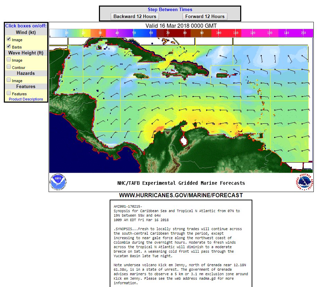
Task: Click the Forward 12 Hours button
Action: click(x=205, y=17)
